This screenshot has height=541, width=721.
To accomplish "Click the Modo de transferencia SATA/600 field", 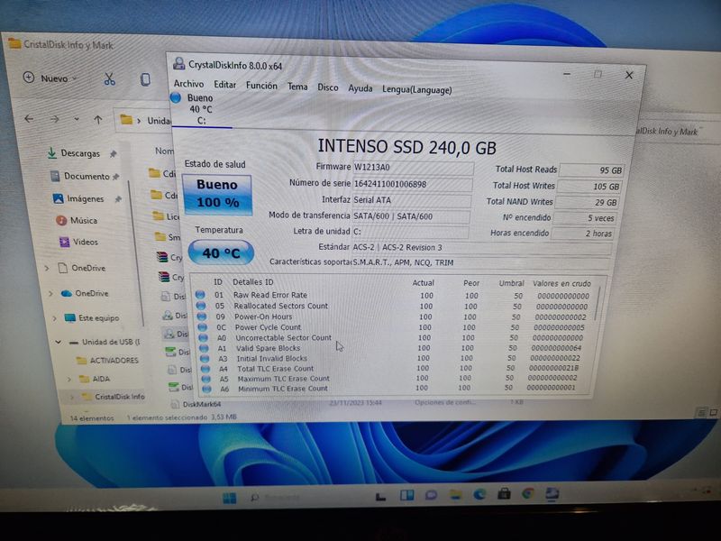I will click(x=411, y=216).
